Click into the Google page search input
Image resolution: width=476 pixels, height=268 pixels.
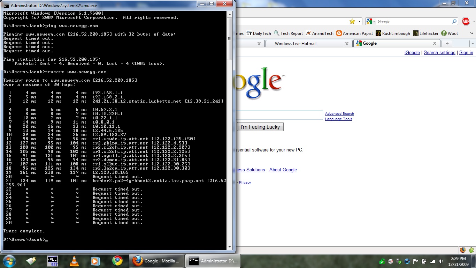[279, 116]
